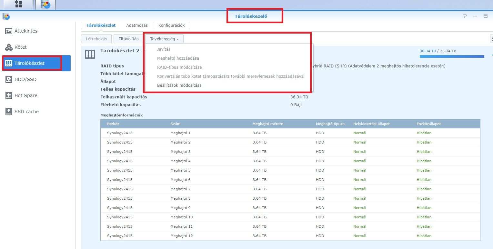This screenshot has height=249, width=493.
Task: Click the HDD/SSD disk icon
Action: [x=9, y=79]
